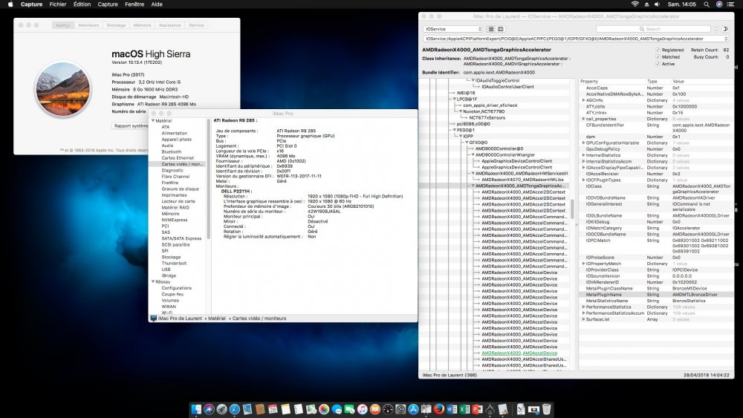Open the Wi-Fi menu bar icon
This screenshot has height=418, width=743.
point(635,4)
